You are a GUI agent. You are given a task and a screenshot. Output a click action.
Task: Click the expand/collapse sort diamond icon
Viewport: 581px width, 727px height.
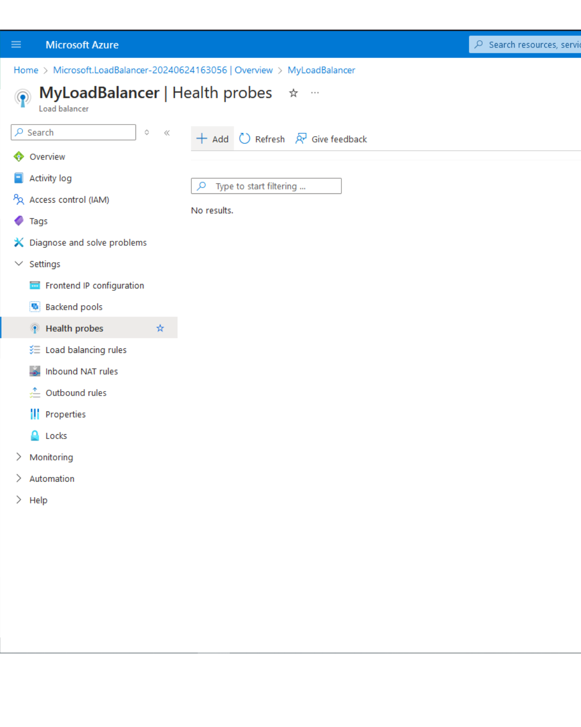click(147, 132)
